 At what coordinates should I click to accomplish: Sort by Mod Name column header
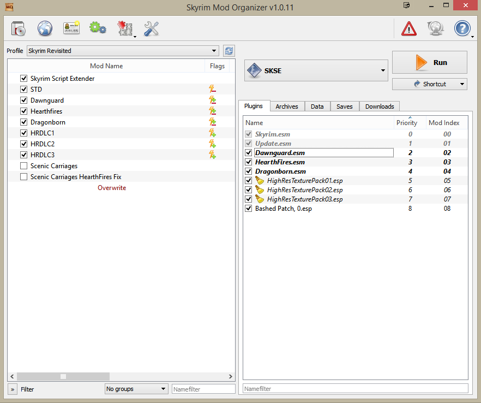pos(106,66)
